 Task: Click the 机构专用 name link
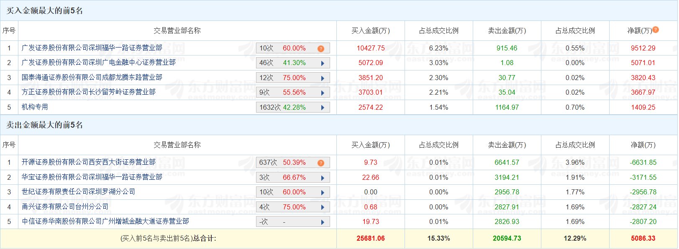[35, 107]
